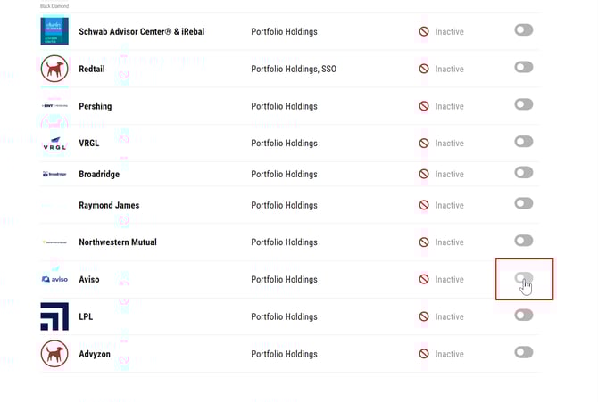Click the Inactive label in Redtail row
This screenshot has width=598, height=402.
click(449, 69)
